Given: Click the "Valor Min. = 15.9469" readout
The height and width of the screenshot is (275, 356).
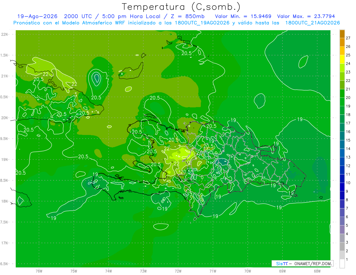Looking at the screenshot, I should point(243,16).
